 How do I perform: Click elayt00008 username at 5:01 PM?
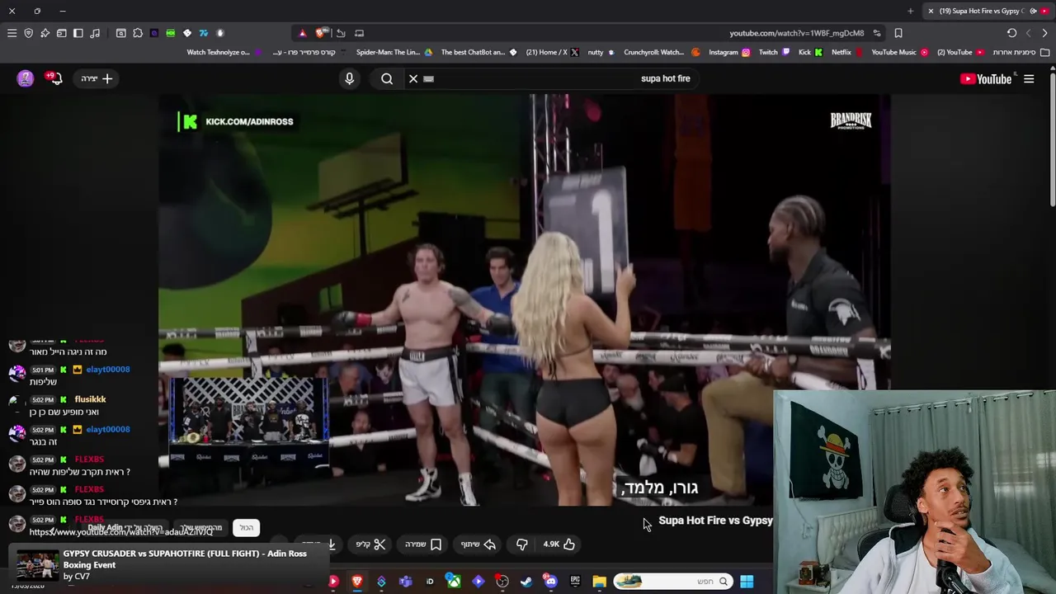108,370
